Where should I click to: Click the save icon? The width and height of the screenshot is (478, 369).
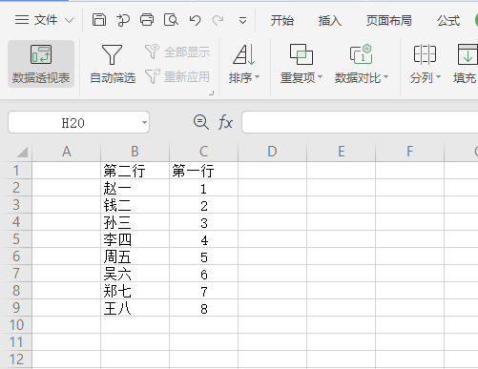coord(99,20)
